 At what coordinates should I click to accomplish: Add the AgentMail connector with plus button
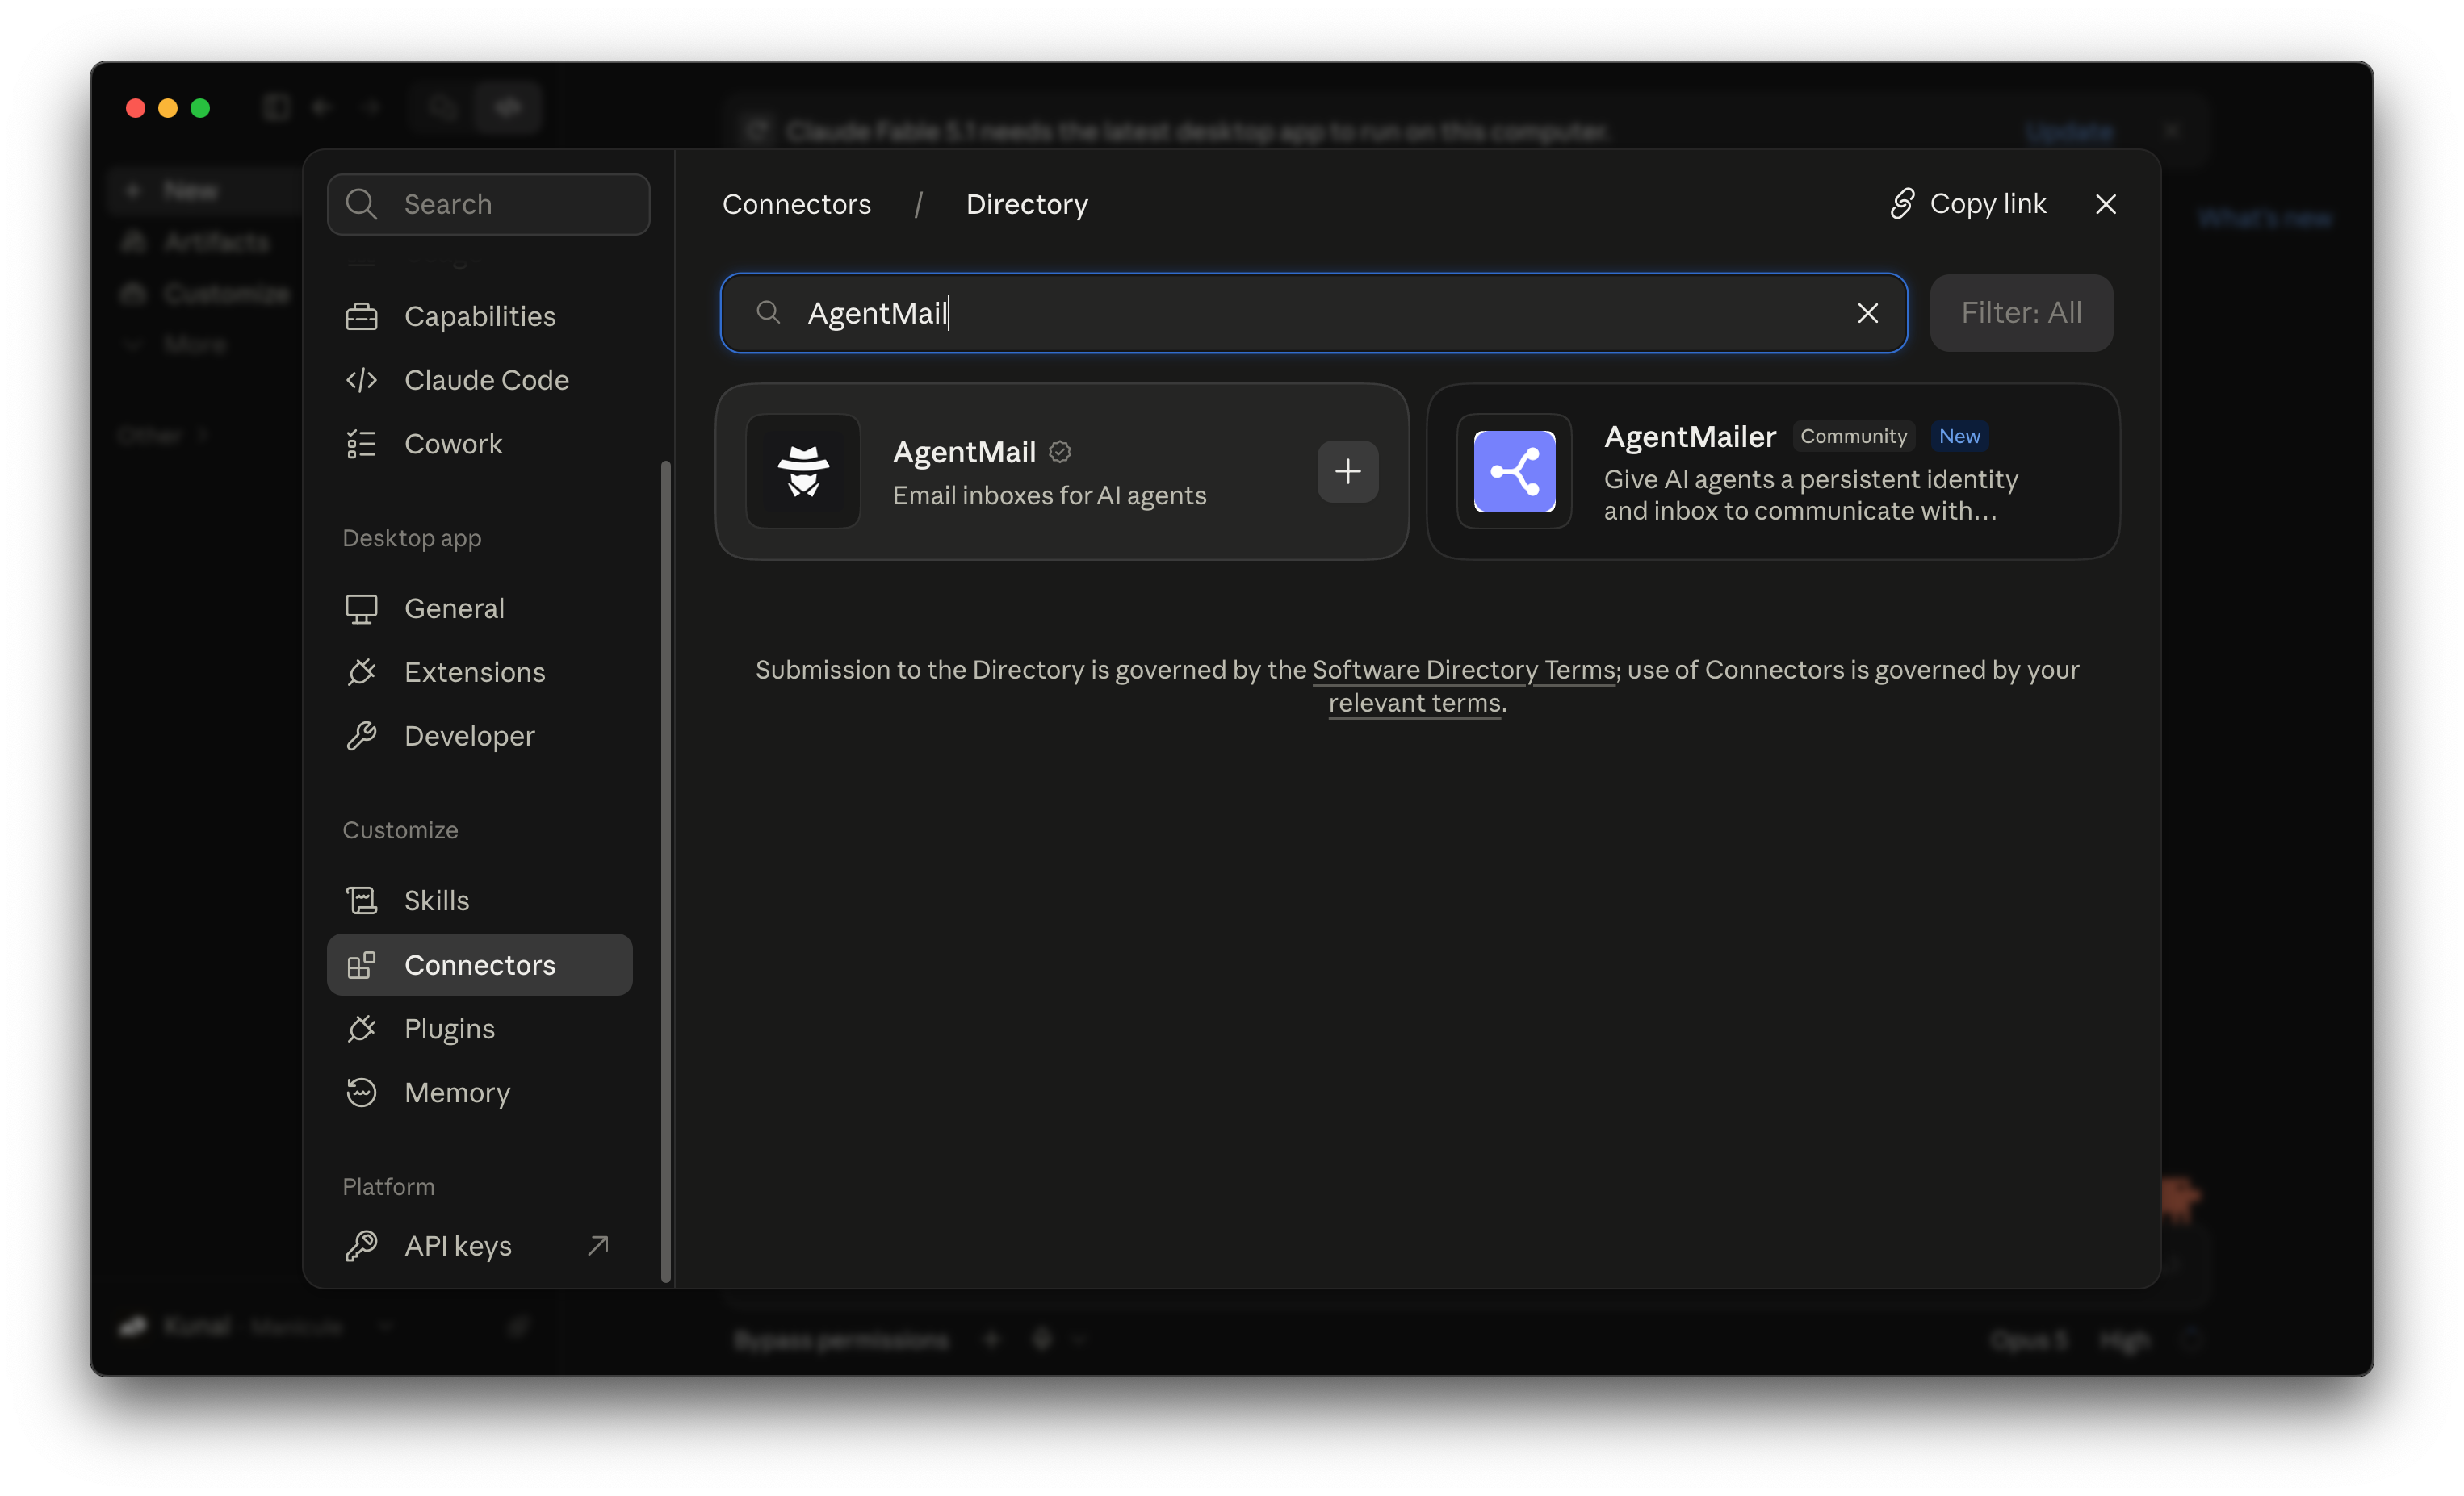coord(1347,470)
